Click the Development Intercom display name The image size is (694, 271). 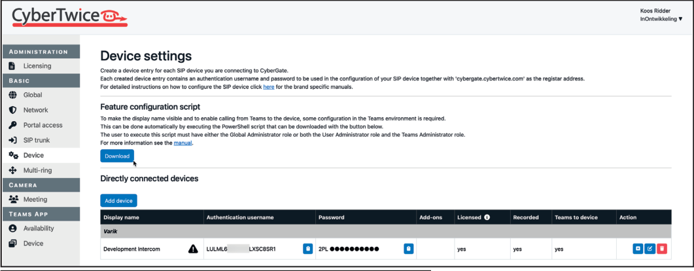(132, 249)
